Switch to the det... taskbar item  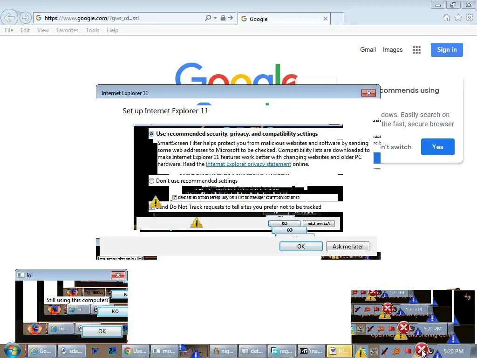[x=253, y=351]
